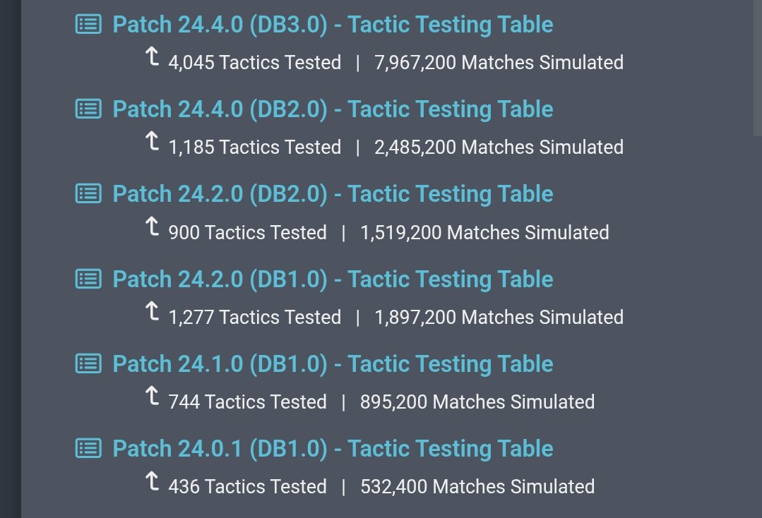Click arrow icon next to 436 Tactics Tested

pos(152,482)
